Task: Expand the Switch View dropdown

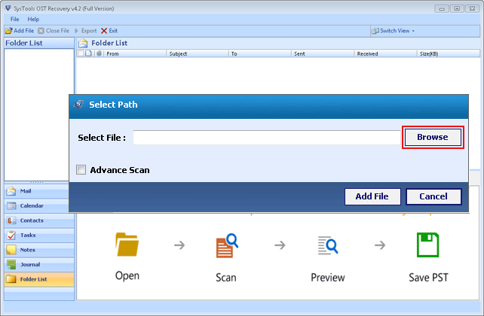Action: [394, 31]
